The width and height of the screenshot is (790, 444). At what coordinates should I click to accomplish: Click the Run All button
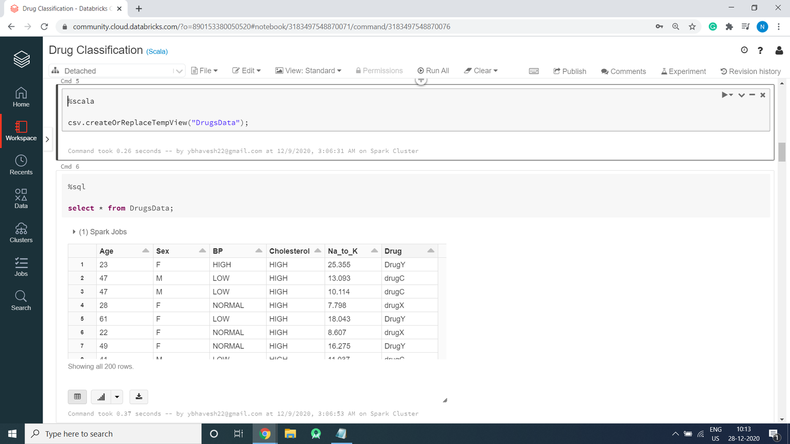[x=433, y=71]
